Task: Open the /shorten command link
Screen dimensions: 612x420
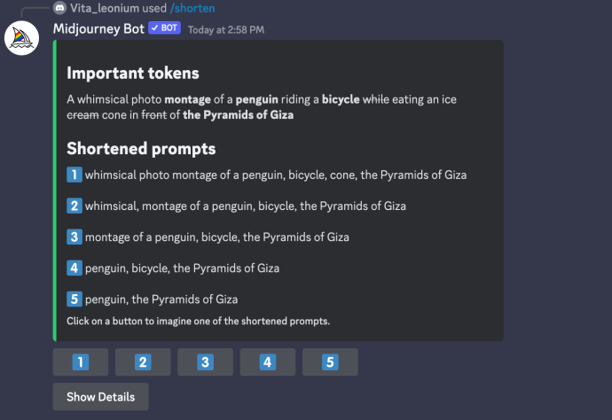Action: click(192, 8)
